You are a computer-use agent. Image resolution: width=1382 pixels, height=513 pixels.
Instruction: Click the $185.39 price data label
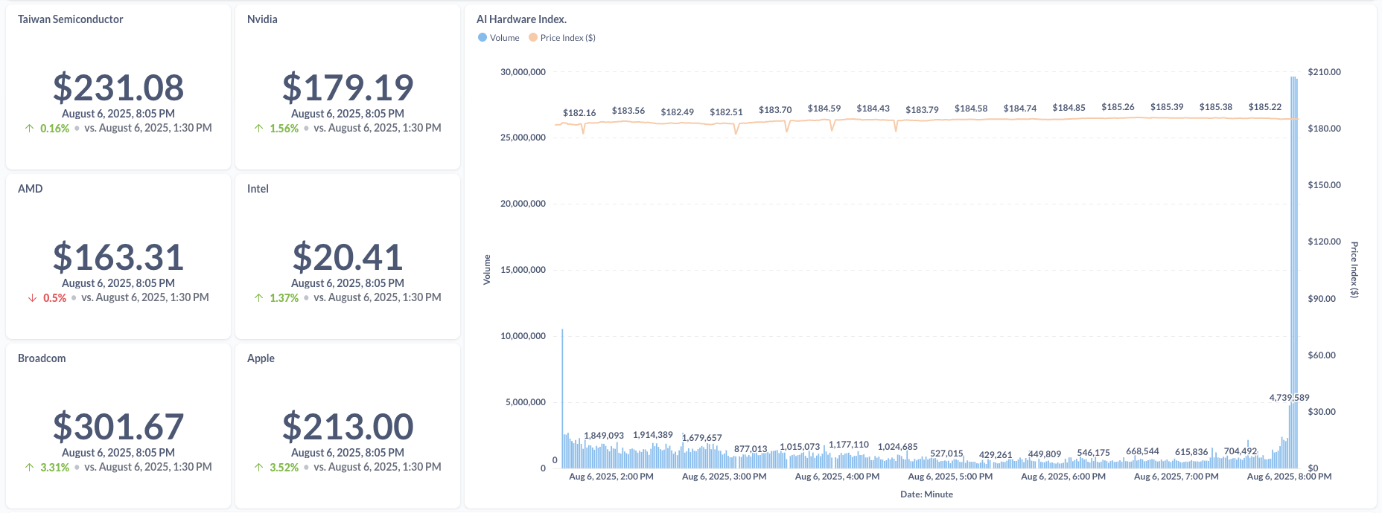click(1167, 107)
